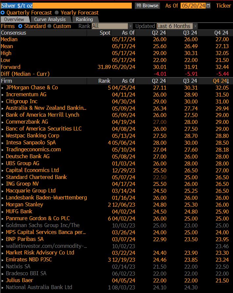Screen dimensions: 233x293
Task: Open the Tradingeconomics.com firm entry
Action: click(33, 150)
